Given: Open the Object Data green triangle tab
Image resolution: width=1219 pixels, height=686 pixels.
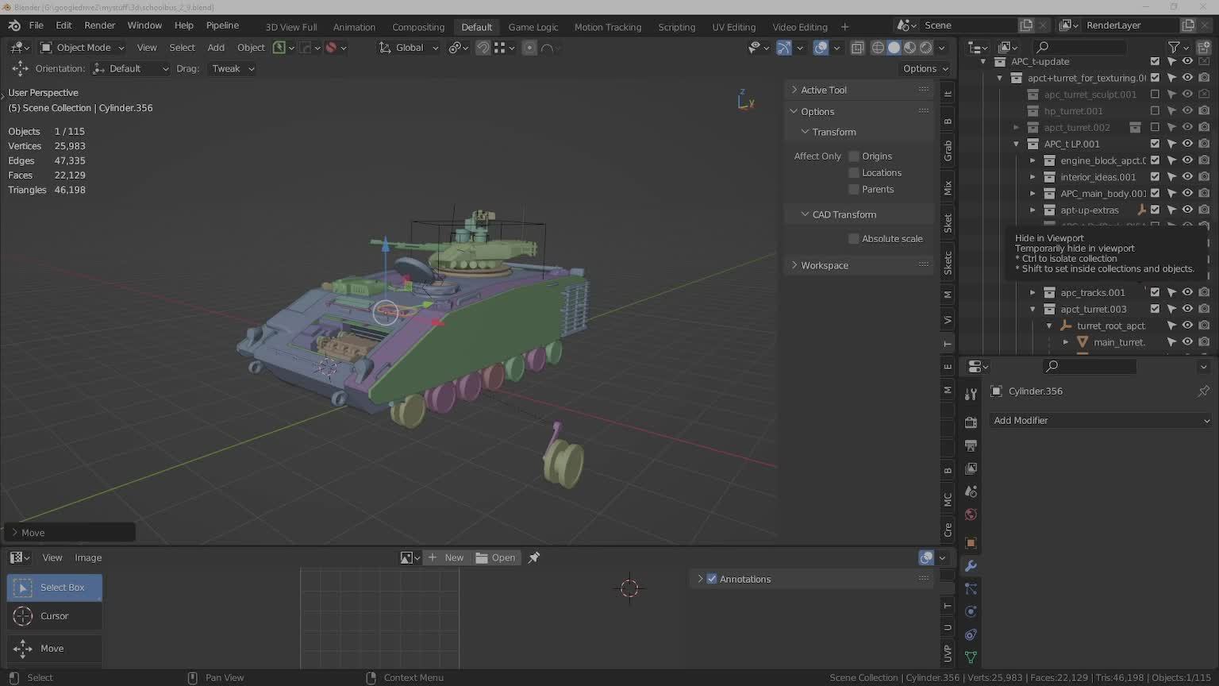Looking at the screenshot, I should coord(971,657).
